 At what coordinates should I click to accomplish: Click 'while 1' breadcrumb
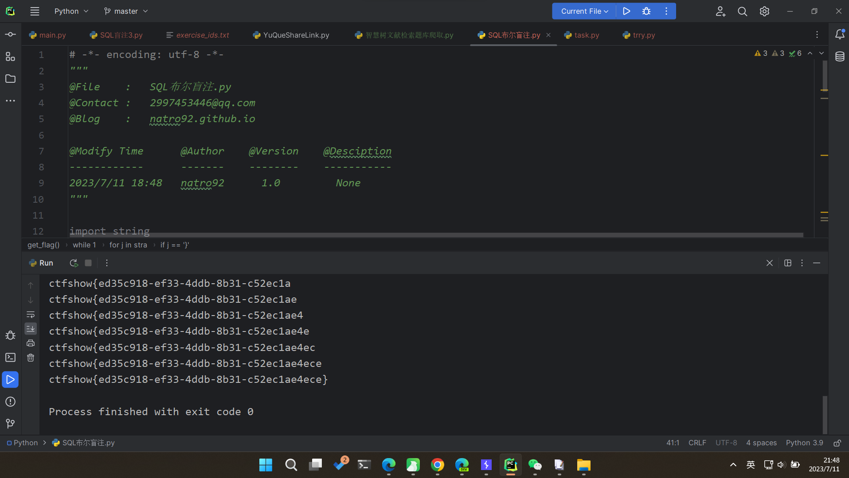tap(84, 245)
